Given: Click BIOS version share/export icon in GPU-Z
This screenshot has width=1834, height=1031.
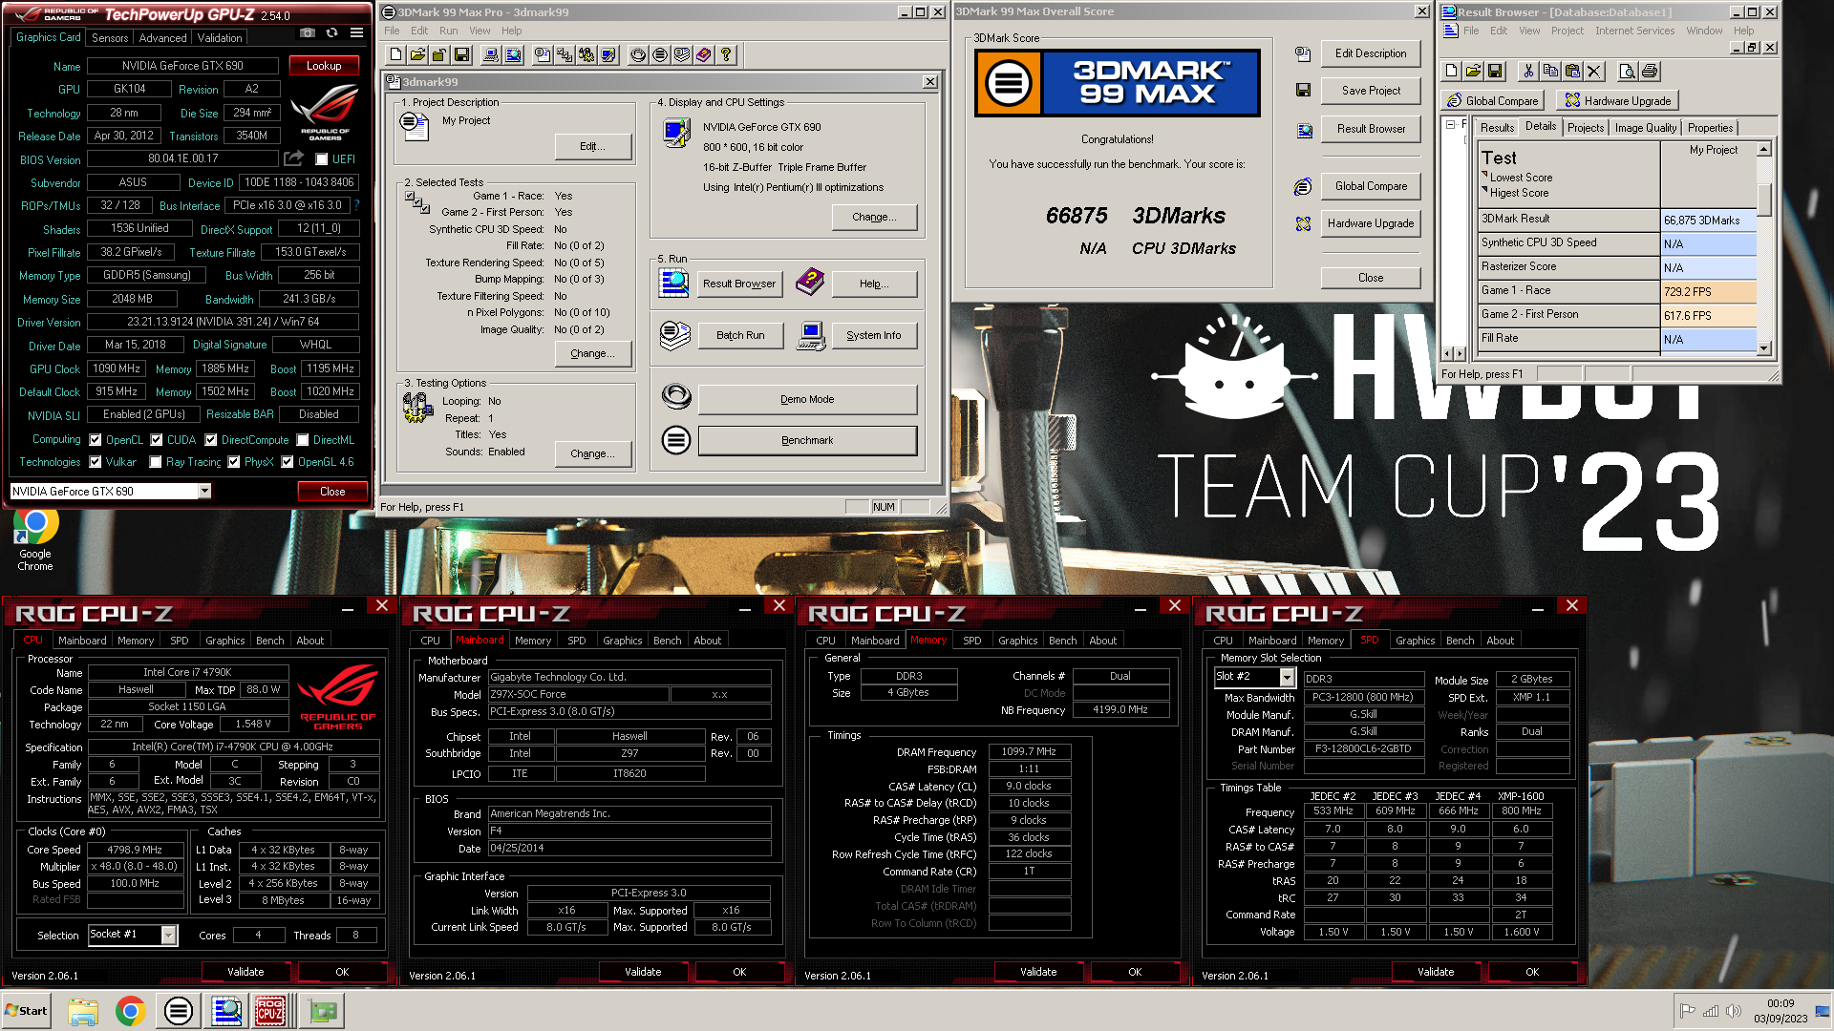Looking at the screenshot, I should click(294, 158).
